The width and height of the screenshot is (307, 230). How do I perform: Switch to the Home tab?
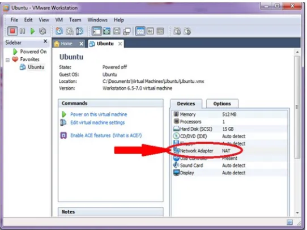pyautogui.click(x=66, y=44)
